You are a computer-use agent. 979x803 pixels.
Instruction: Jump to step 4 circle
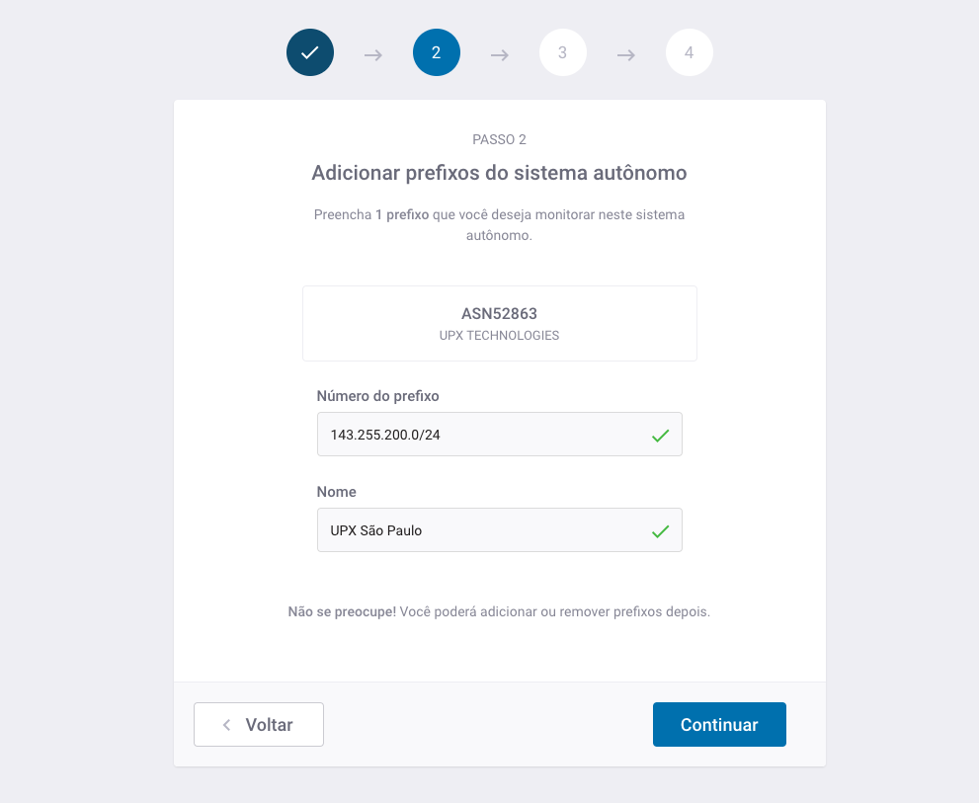(690, 52)
